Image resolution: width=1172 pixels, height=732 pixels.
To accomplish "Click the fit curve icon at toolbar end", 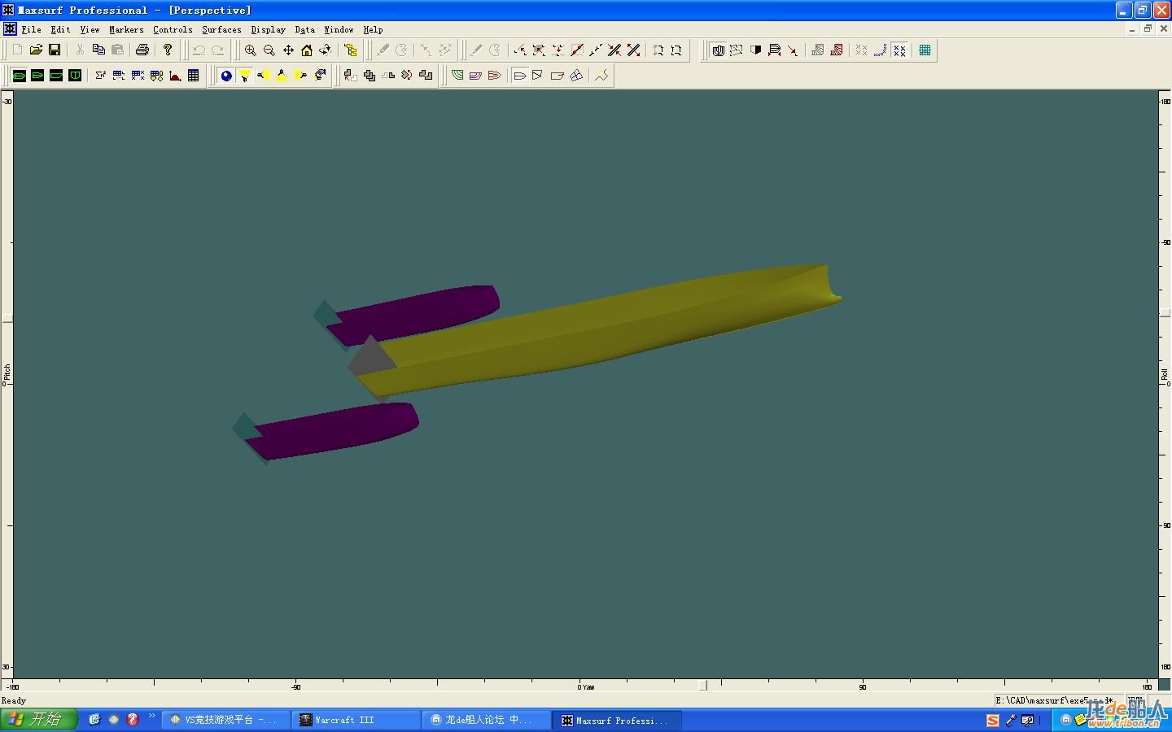I will 601,75.
